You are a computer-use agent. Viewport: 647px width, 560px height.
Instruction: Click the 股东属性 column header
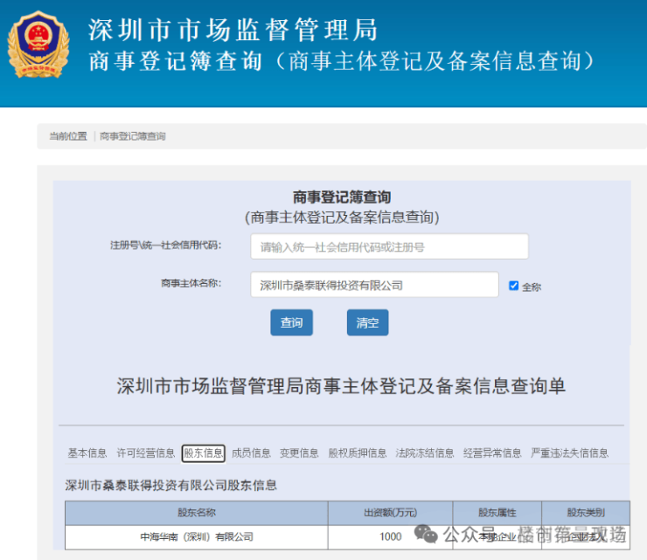click(497, 513)
